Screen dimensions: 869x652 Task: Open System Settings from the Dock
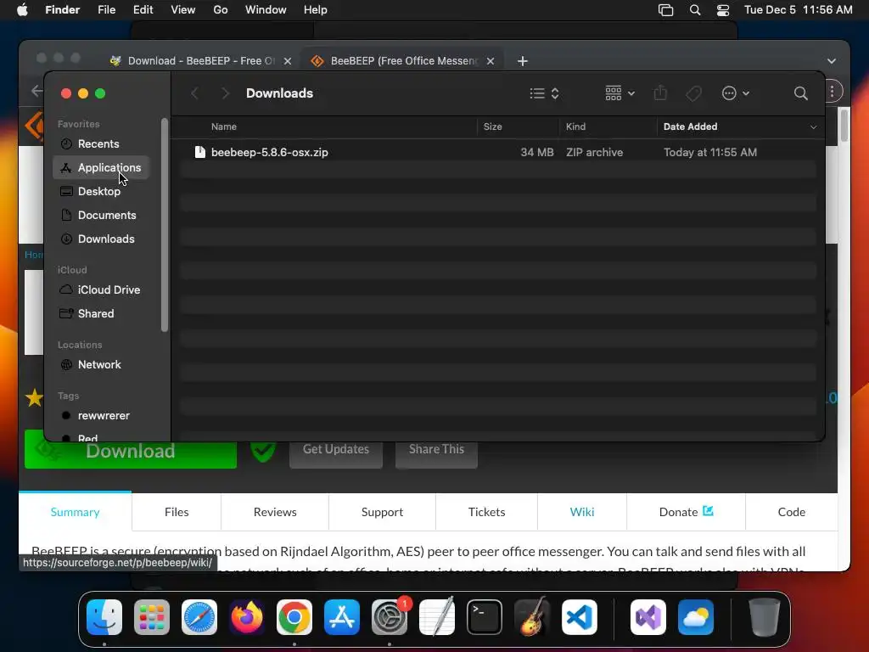click(390, 617)
